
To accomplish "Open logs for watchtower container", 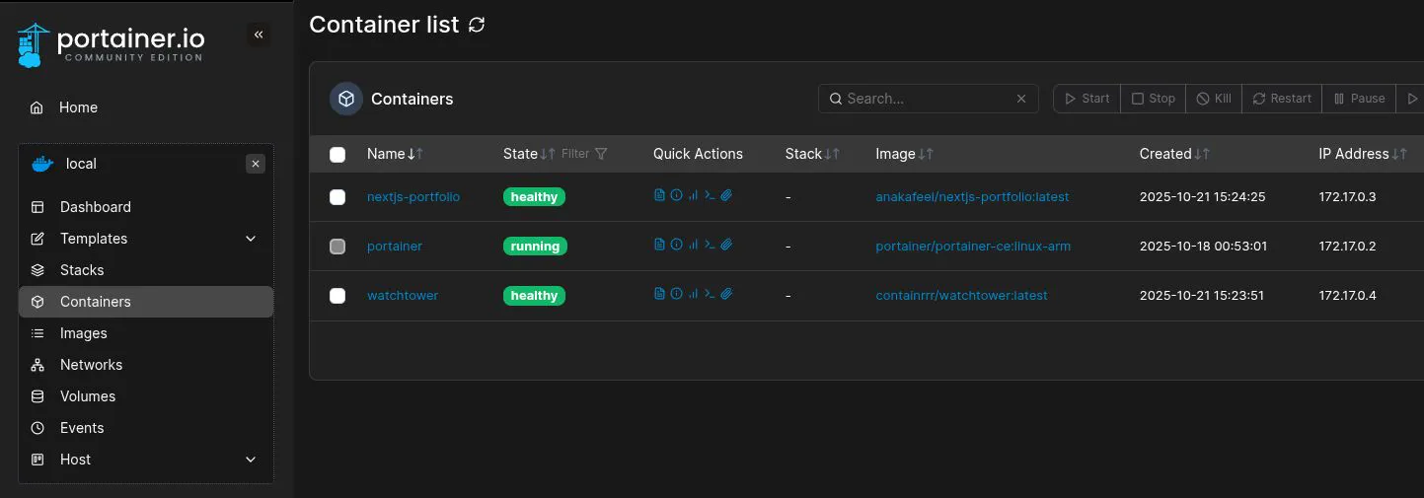I will (x=659, y=294).
